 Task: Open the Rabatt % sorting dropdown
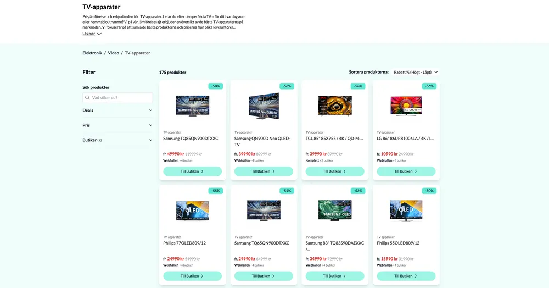click(x=416, y=72)
